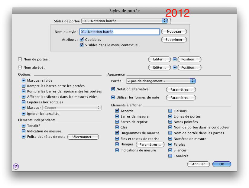
Task: Expand the Masquer Couper dropdown
Action: click(72, 108)
